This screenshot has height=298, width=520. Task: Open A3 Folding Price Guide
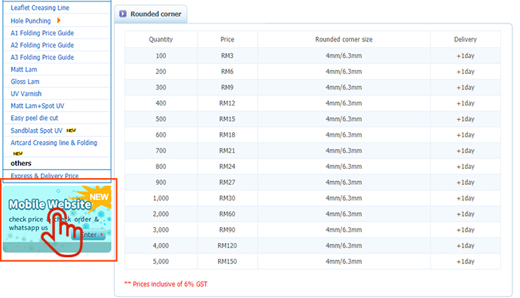tap(42, 57)
